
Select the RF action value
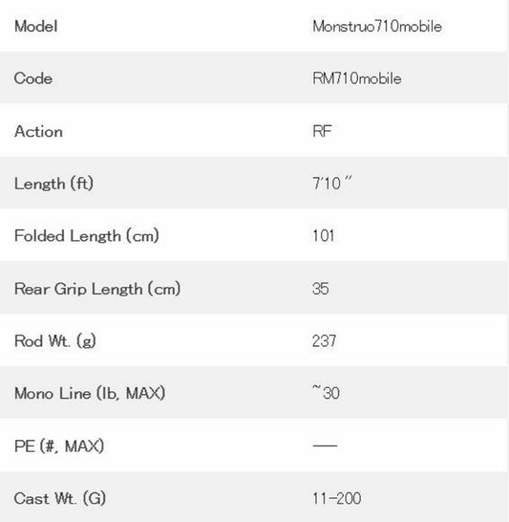322,131
